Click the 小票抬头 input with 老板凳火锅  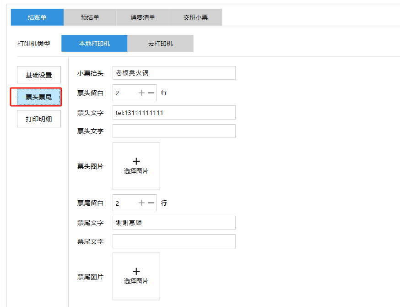174,73
